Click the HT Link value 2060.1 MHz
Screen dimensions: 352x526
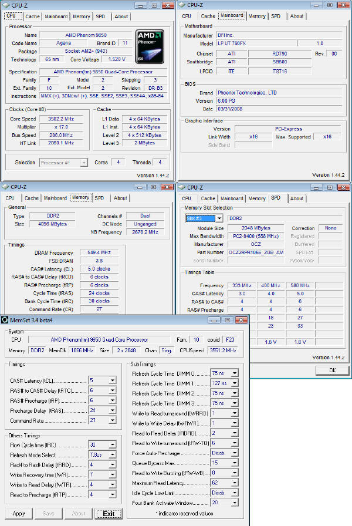[x=61, y=143]
